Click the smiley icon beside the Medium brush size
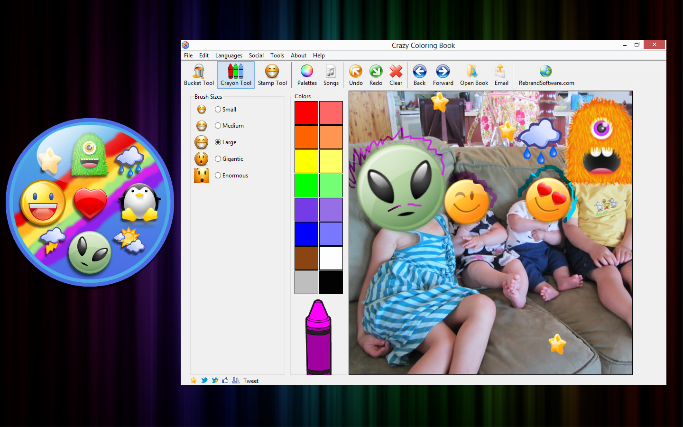Image resolution: width=683 pixels, height=427 pixels. (202, 126)
